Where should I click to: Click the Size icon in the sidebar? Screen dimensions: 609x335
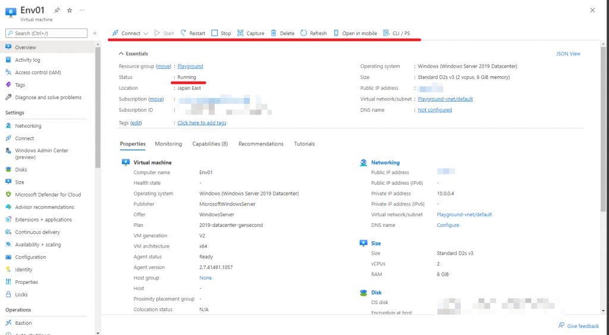coord(8,182)
